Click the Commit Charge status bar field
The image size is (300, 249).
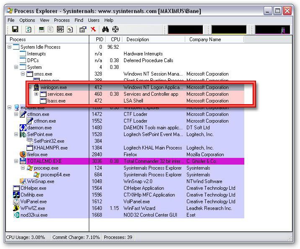coord(76,237)
